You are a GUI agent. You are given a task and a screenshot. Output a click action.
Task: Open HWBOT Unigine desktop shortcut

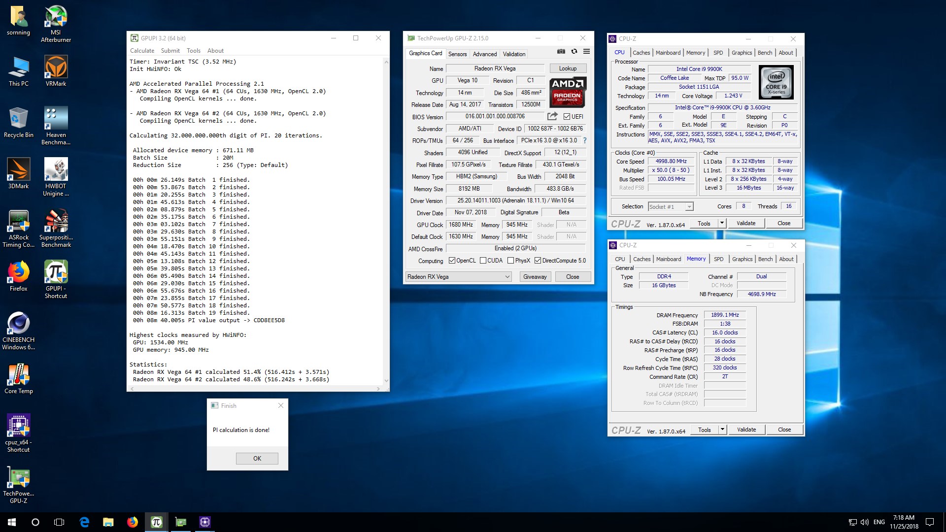pyautogui.click(x=56, y=178)
